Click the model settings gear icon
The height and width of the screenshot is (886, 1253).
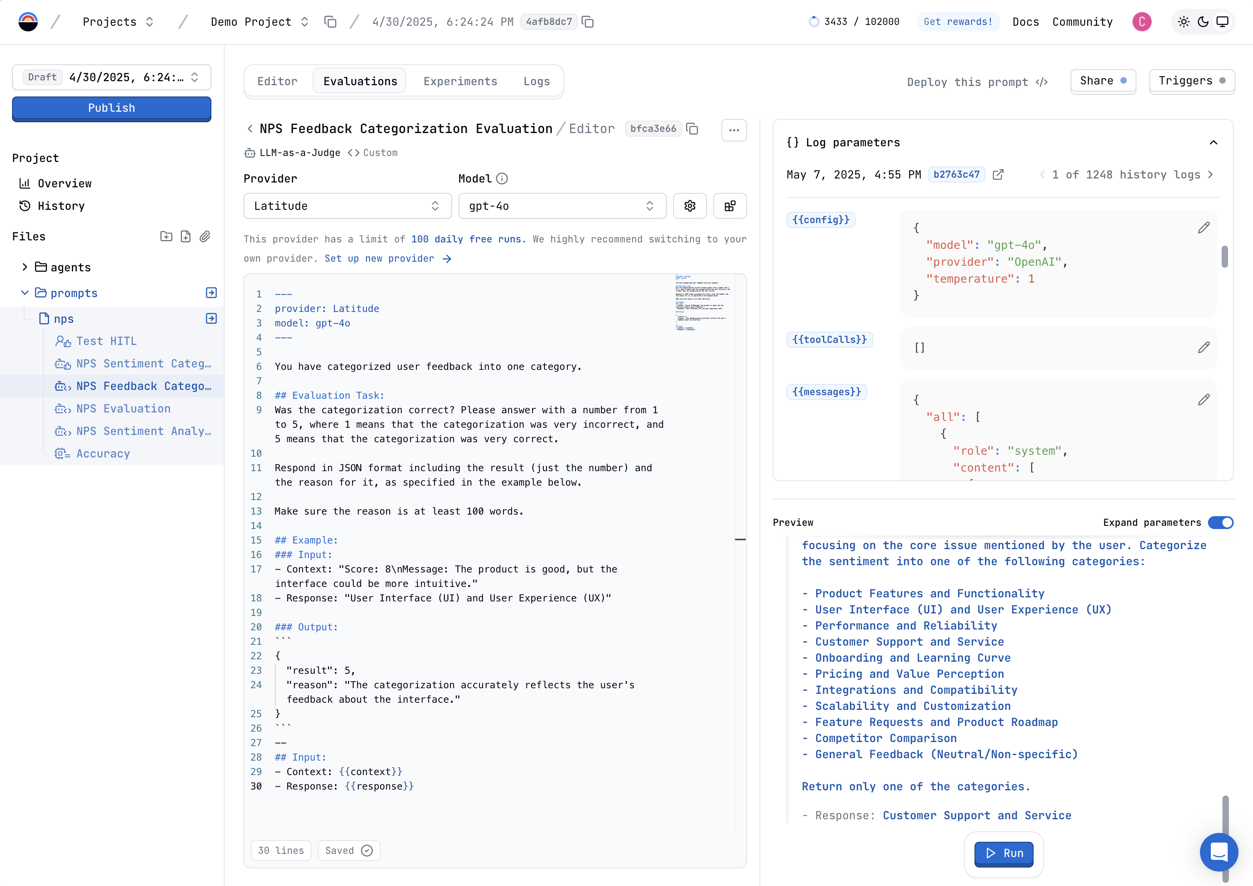[690, 206]
